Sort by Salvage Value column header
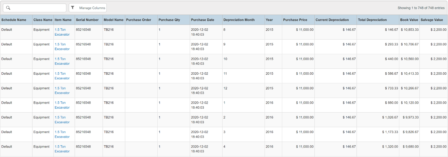Screen dimensions: 448x157 [x=431, y=20]
